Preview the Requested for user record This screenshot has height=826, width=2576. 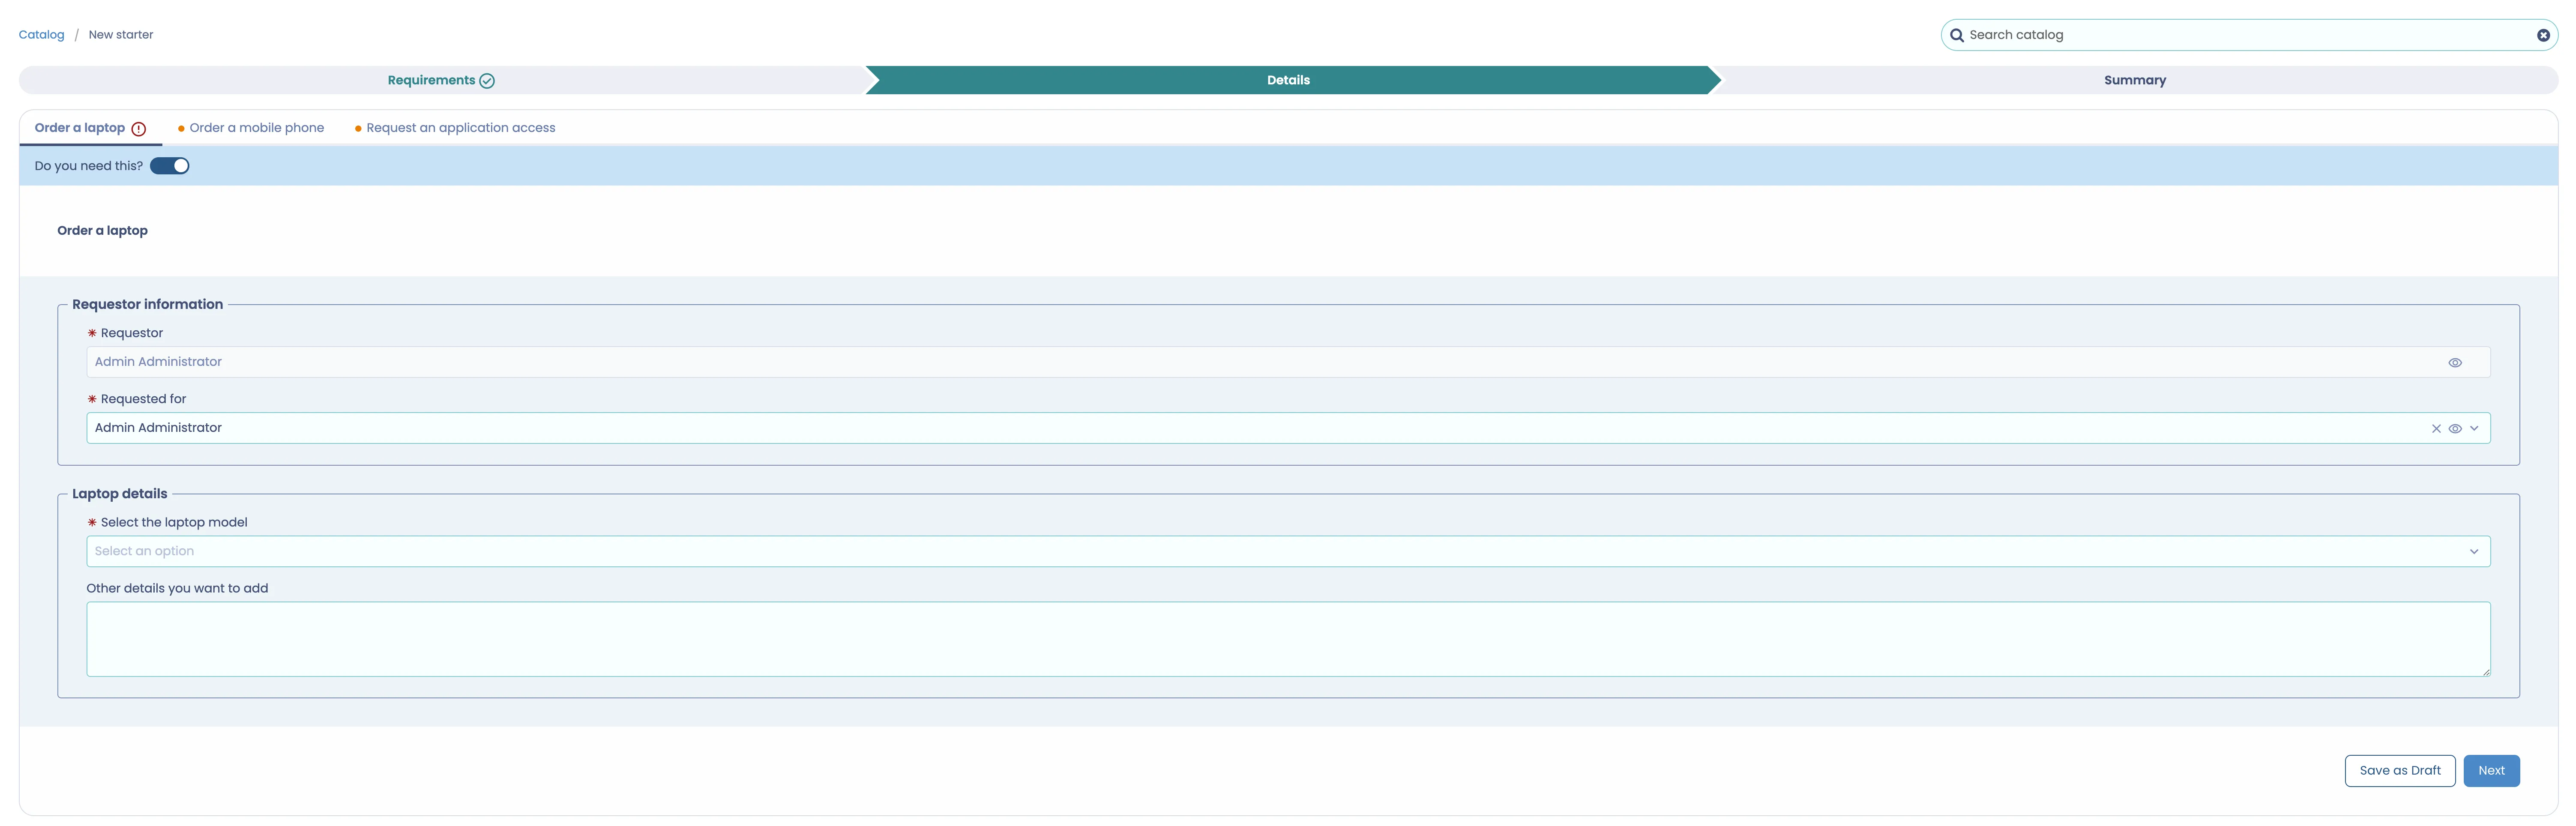pos(2455,429)
